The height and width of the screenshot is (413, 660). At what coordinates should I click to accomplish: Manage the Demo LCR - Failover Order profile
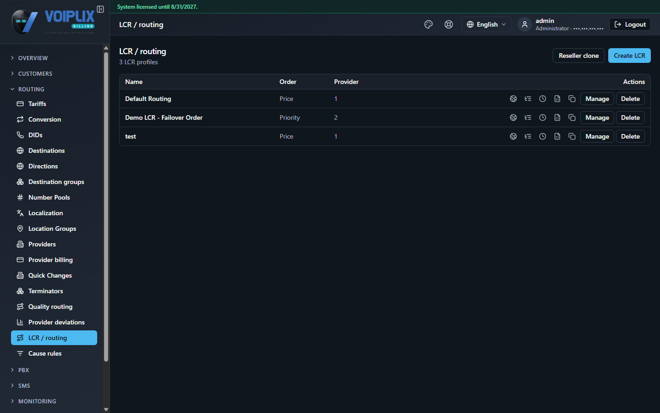(597, 117)
